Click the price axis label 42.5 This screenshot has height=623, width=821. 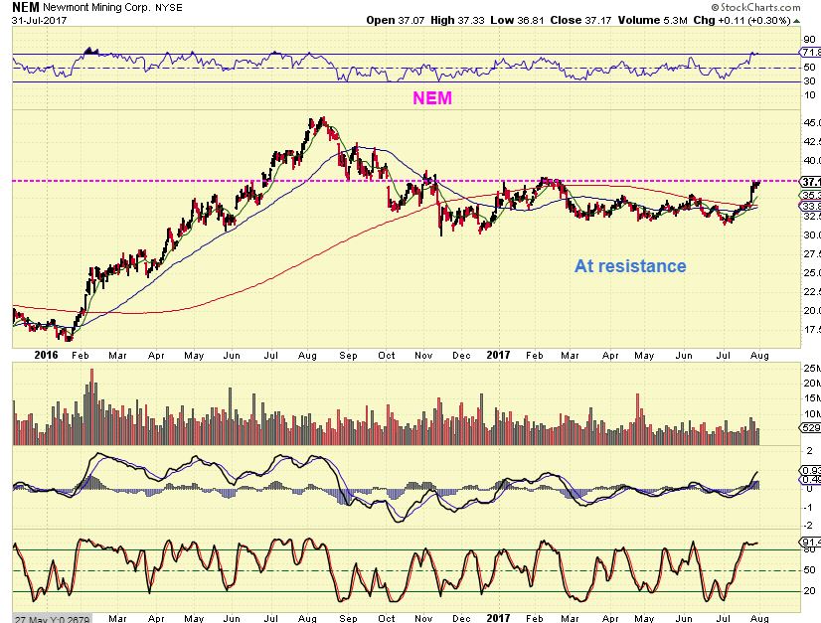pos(812,141)
